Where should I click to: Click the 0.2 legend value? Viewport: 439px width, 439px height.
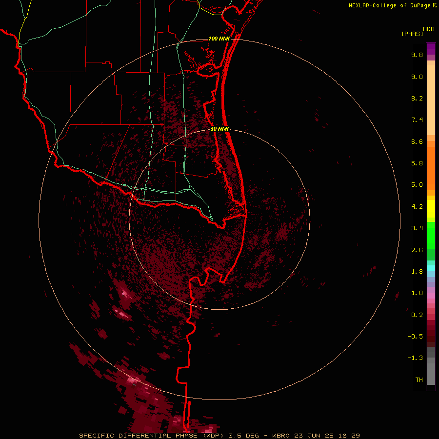click(x=417, y=315)
